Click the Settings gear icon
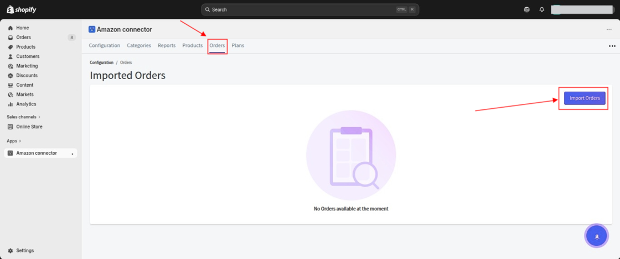Image resolution: width=620 pixels, height=259 pixels. pyautogui.click(x=11, y=251)
